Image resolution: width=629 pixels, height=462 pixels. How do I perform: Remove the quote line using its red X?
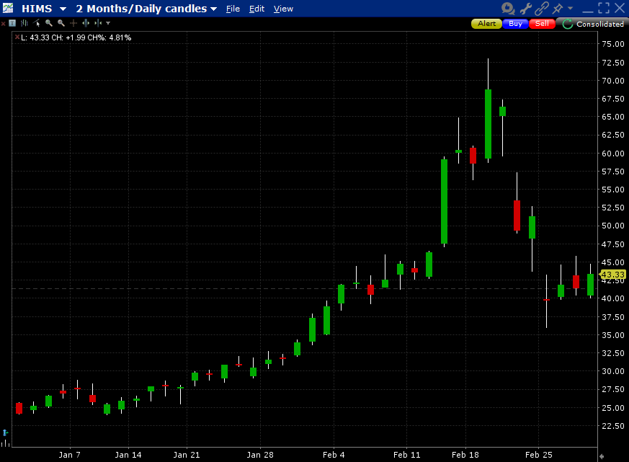click(17, 37)
